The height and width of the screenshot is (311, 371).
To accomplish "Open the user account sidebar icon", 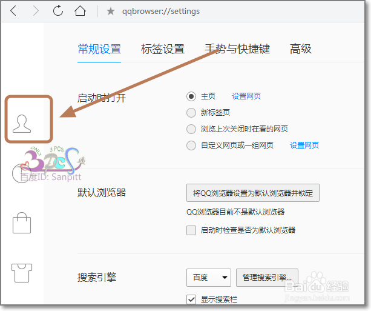I will [22, 124].
